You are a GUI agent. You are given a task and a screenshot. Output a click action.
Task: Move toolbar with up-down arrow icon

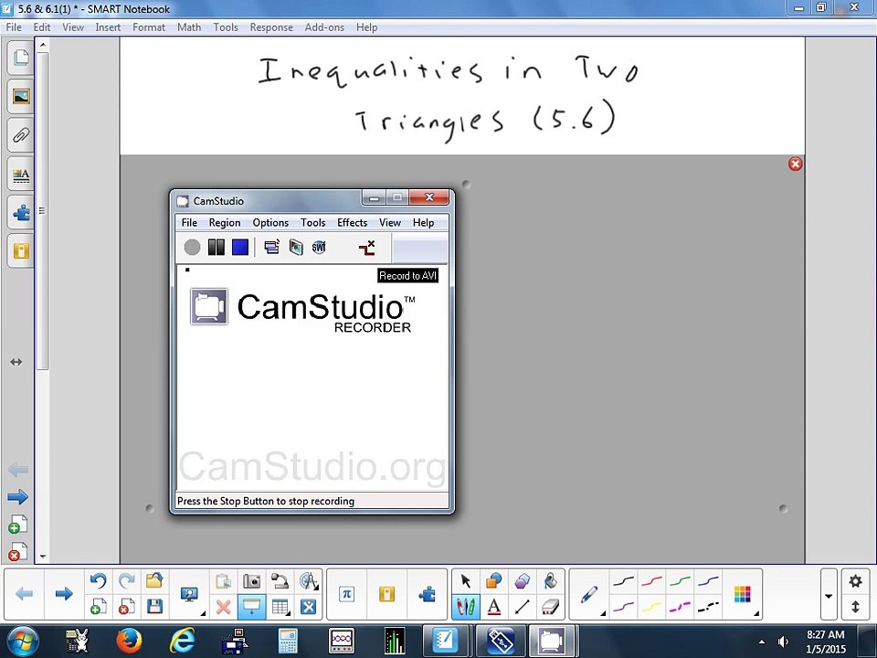[x=855, y=607]
